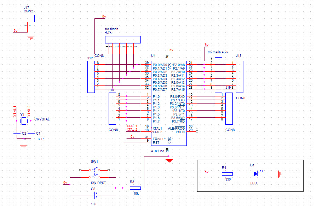The height and width of the screenshot is (207, 317).
Task: Click the RST pin name
Action: coord(156,143)
